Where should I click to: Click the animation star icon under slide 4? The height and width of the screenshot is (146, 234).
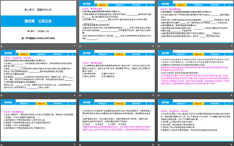click(x=1, y=95)
